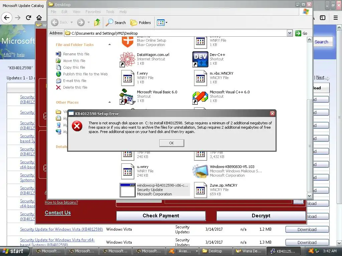Switch to the Avas... taskbar group
The image size is (342, 256).
click(x=182, y=251)
